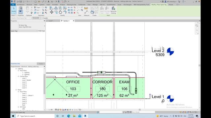Open the Annotate ribbon tab

pos(55,5)
